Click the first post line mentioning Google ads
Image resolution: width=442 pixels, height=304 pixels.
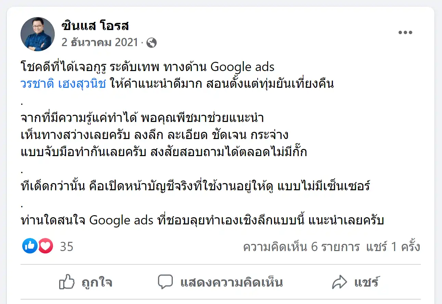pos(147,67)
